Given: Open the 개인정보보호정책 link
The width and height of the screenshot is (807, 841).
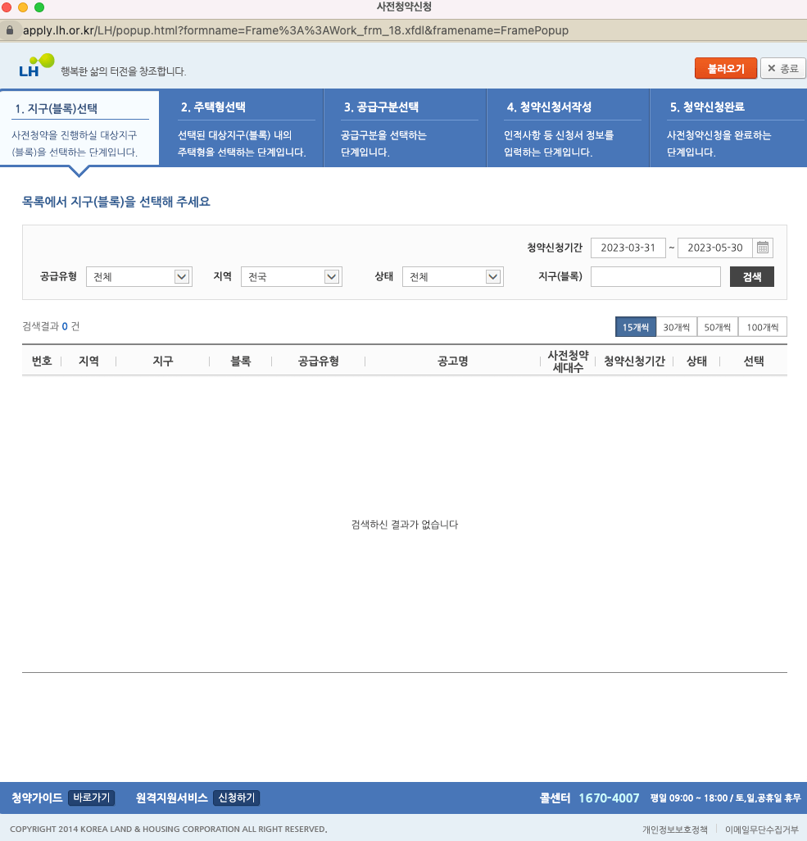Looking at the screenshot, I should click(x=674, y=830).
